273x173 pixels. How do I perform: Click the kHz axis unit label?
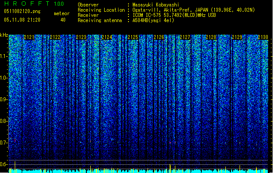coord(4,35)
